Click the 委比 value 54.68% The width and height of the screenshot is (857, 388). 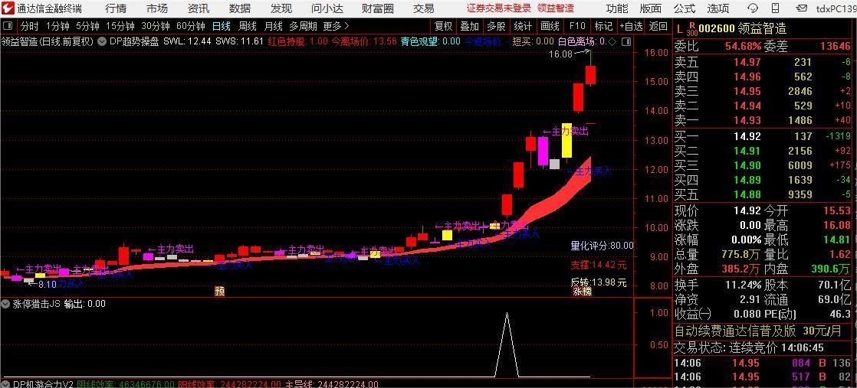pos(743,47)
